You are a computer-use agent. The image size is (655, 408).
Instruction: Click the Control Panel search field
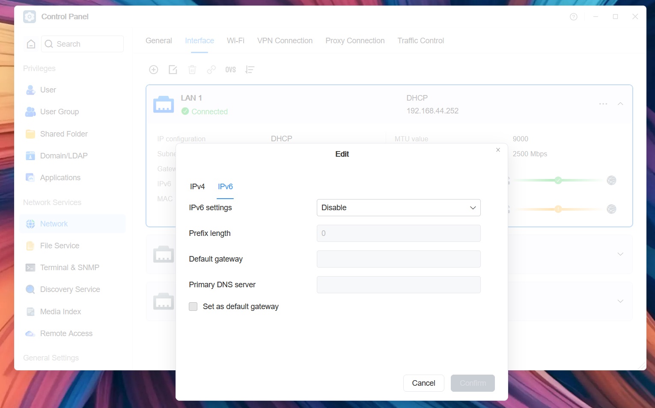tap(82, 44)
